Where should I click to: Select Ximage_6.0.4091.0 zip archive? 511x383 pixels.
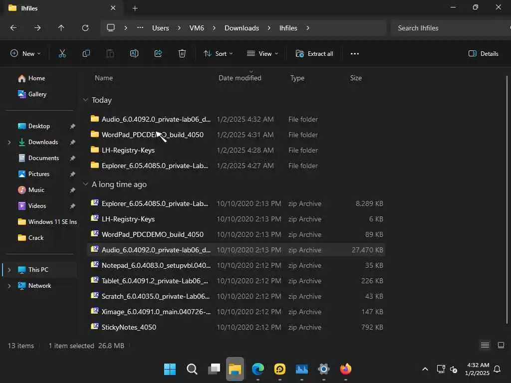click(x=236, y=312)
